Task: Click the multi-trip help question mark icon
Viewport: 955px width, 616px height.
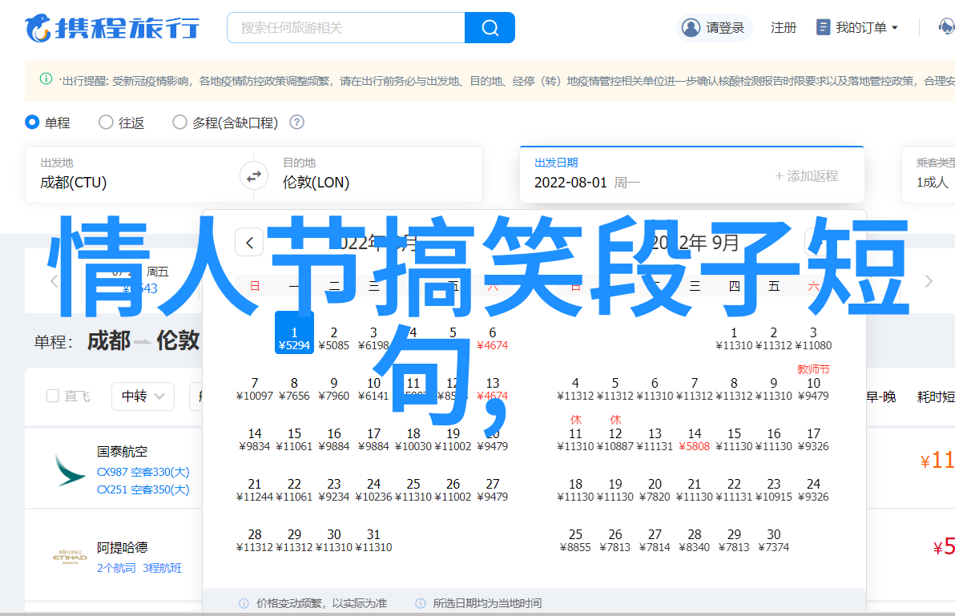Action: 296,123
